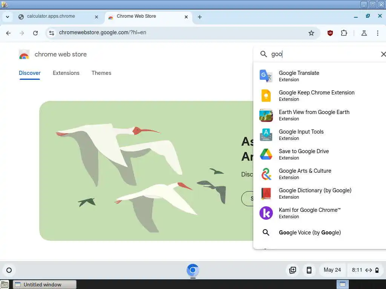Click the bottom-left taskbar menu icon
The image size is (386, 289).
pos(5,284)
